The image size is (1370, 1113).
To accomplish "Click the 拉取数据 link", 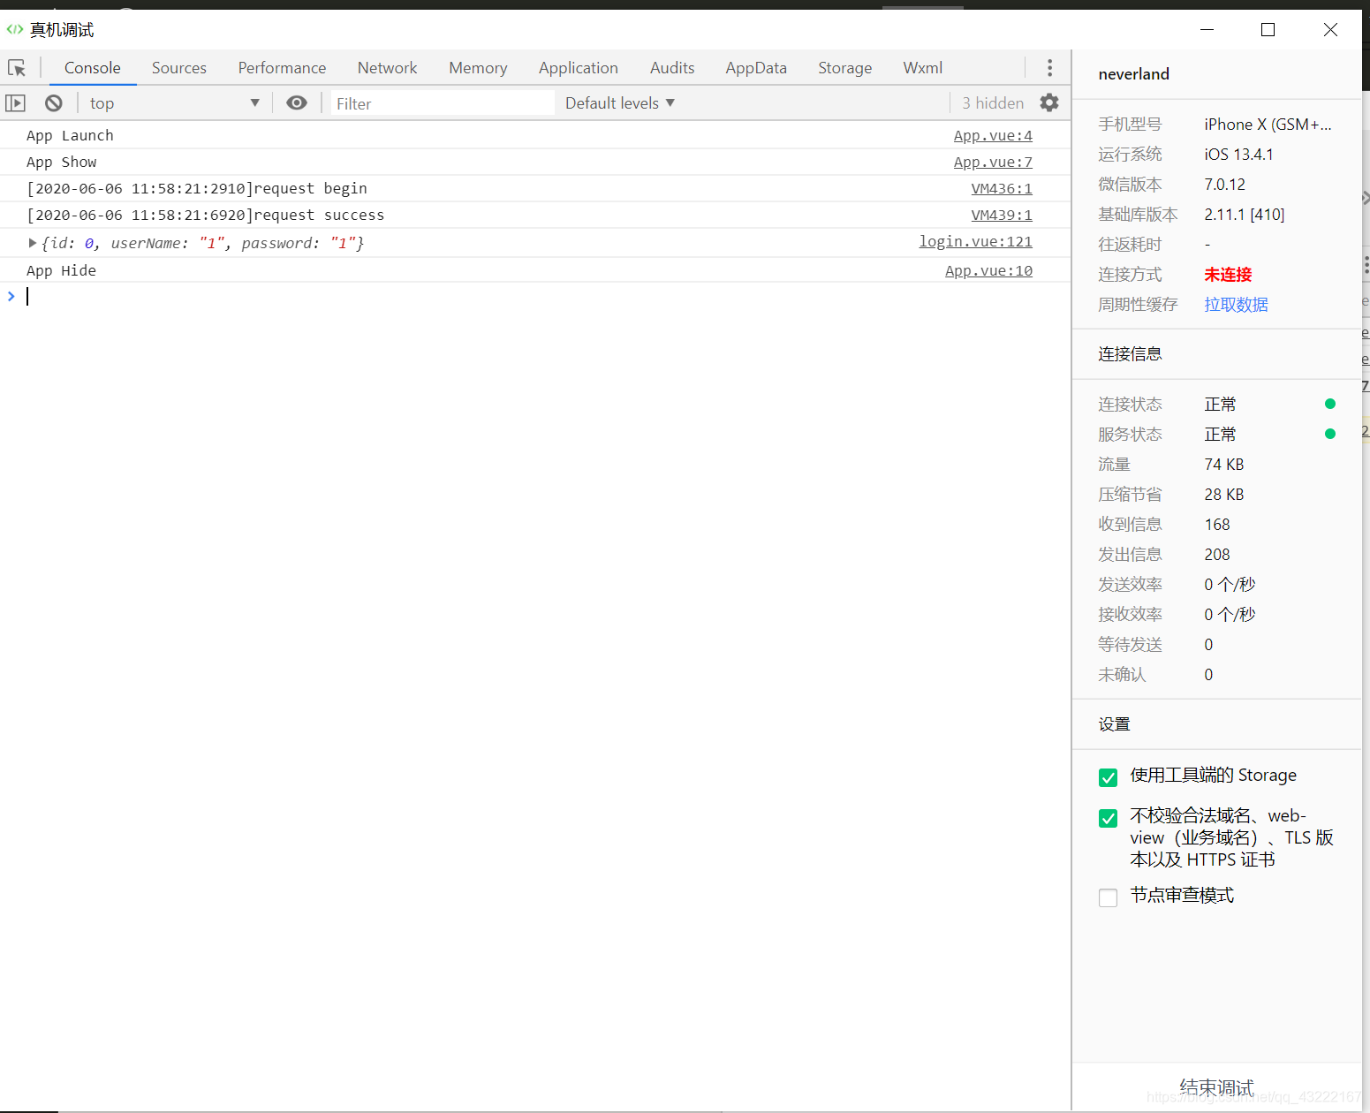I will point(1236,305).
